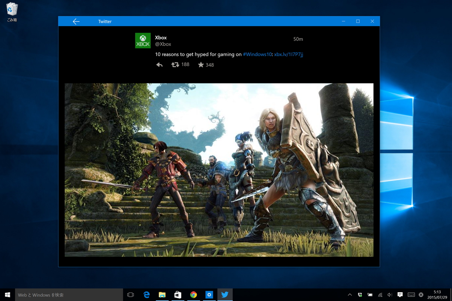Open the #Windows10 hashtag link
The width and height of the screenshot is (452, 301).
click(257, 54)
